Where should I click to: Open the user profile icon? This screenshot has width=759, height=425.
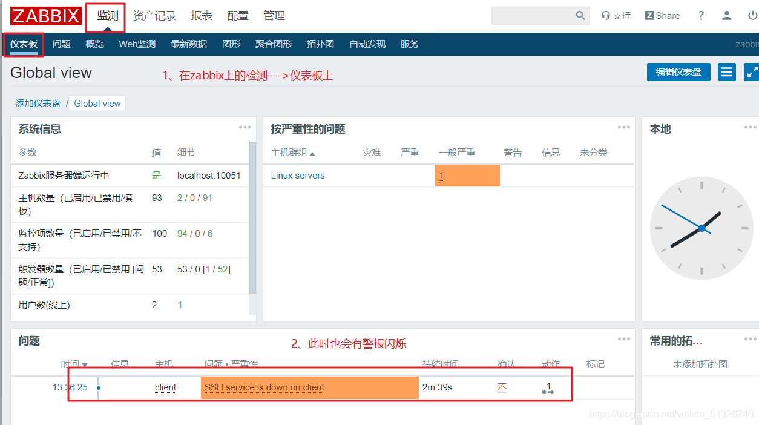point(727,16)
